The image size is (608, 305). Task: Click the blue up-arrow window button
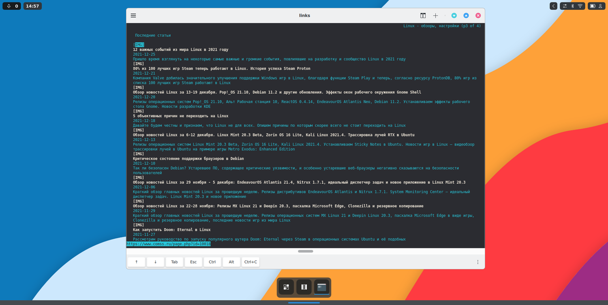[466, 15]
